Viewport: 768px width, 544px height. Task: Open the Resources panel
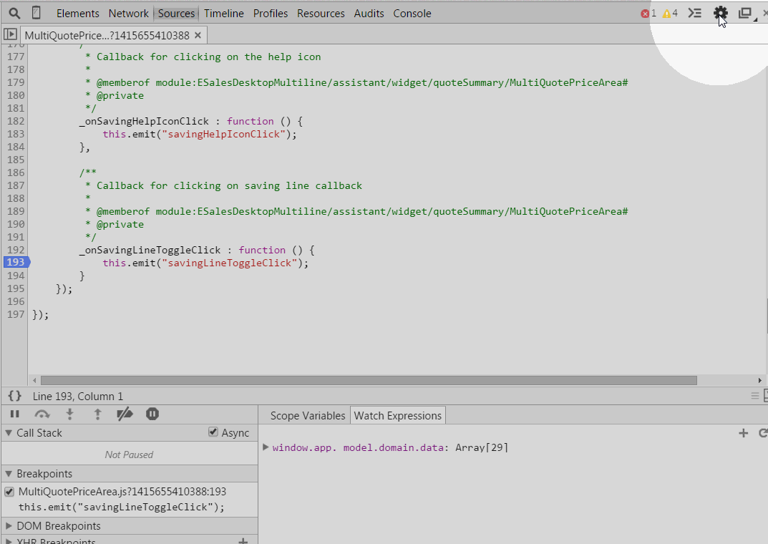point(321,13)
